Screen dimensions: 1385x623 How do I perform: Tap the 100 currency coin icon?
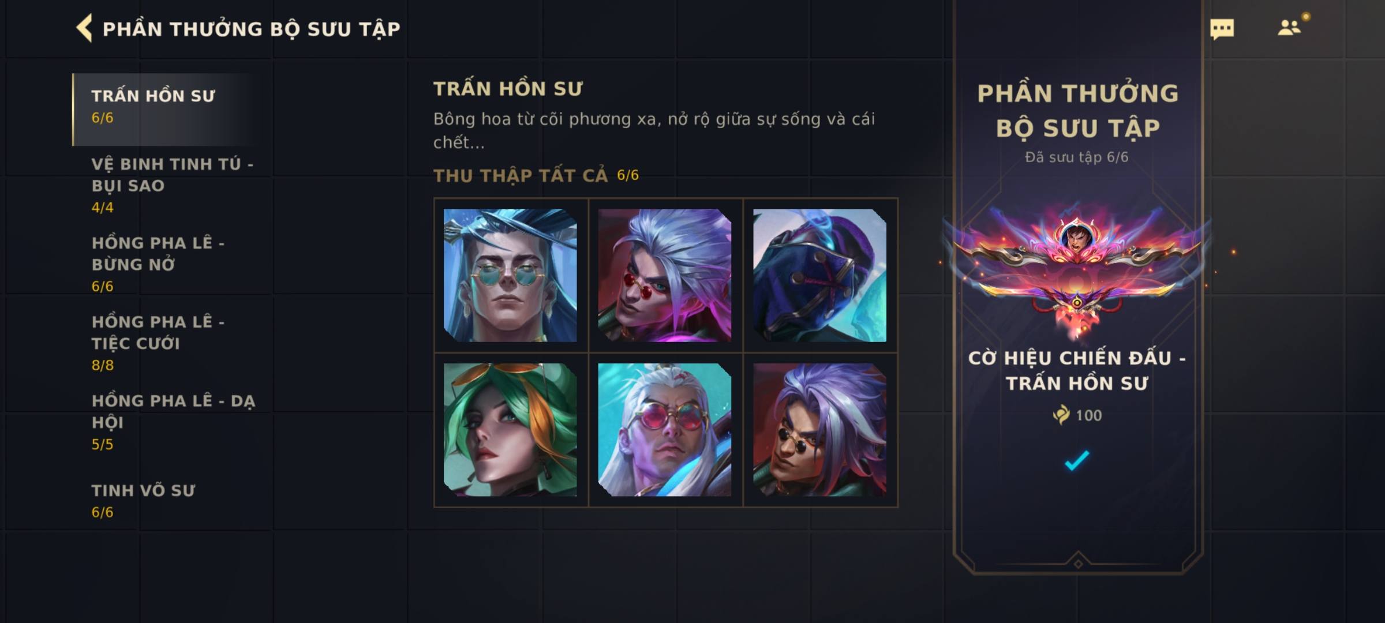pyautogui.click(x=1061, y=415)
